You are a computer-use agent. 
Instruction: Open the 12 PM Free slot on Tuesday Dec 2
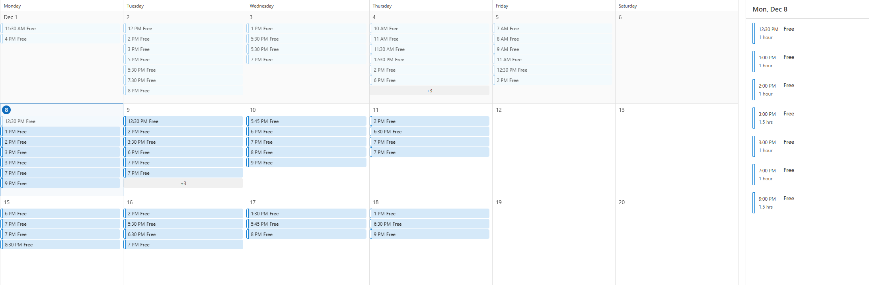(183, 29)
